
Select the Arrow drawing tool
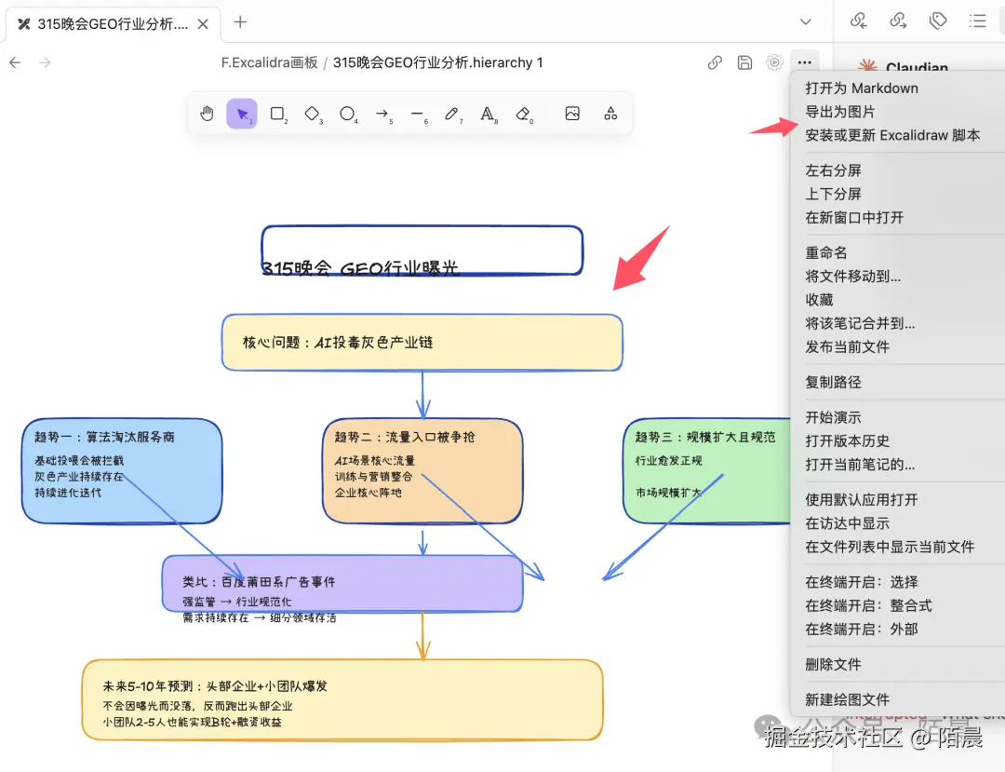[382, 114]
